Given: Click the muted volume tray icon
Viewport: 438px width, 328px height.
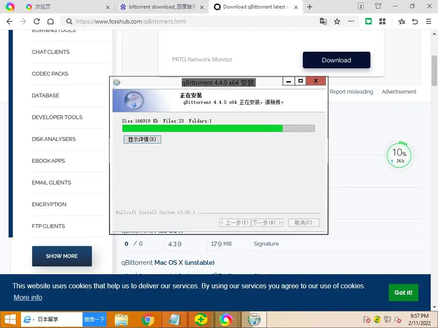Looking at the screenshot, I should click(x=398, y=319).
